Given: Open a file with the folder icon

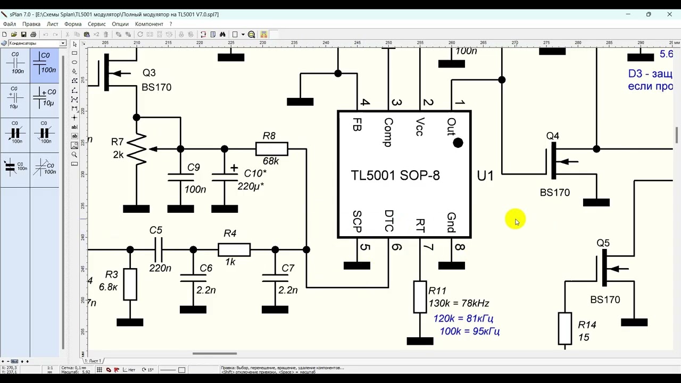Looking at the screenshot, I should pos(14,35).
